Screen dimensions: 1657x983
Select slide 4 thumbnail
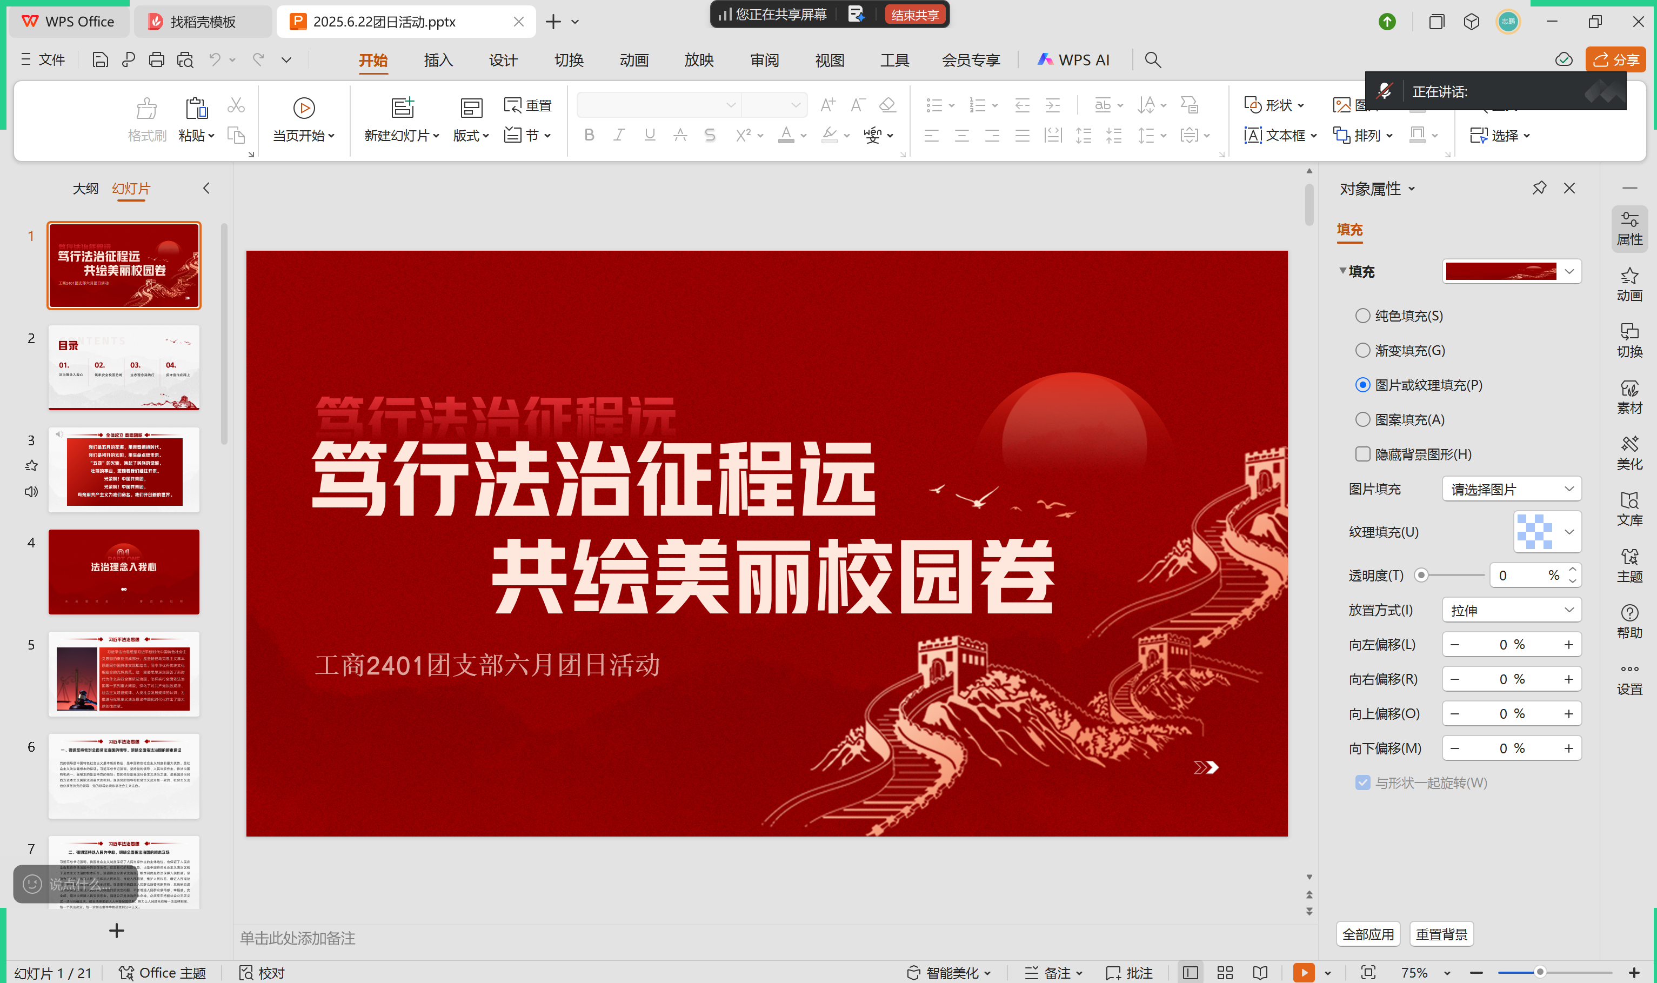124,572
